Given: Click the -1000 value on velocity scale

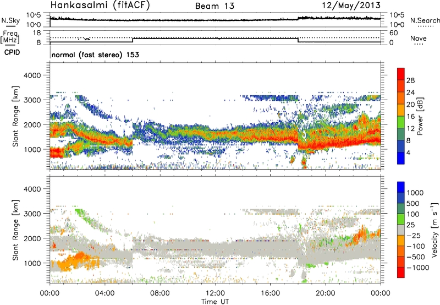Looking at the screenshot, I should click(x=417, y=268).
